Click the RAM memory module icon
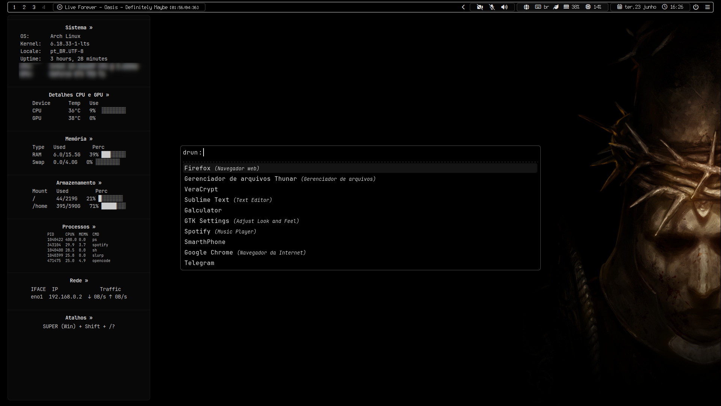The width and height of the screenshot is (721, 406). click(x=566, y=7)
